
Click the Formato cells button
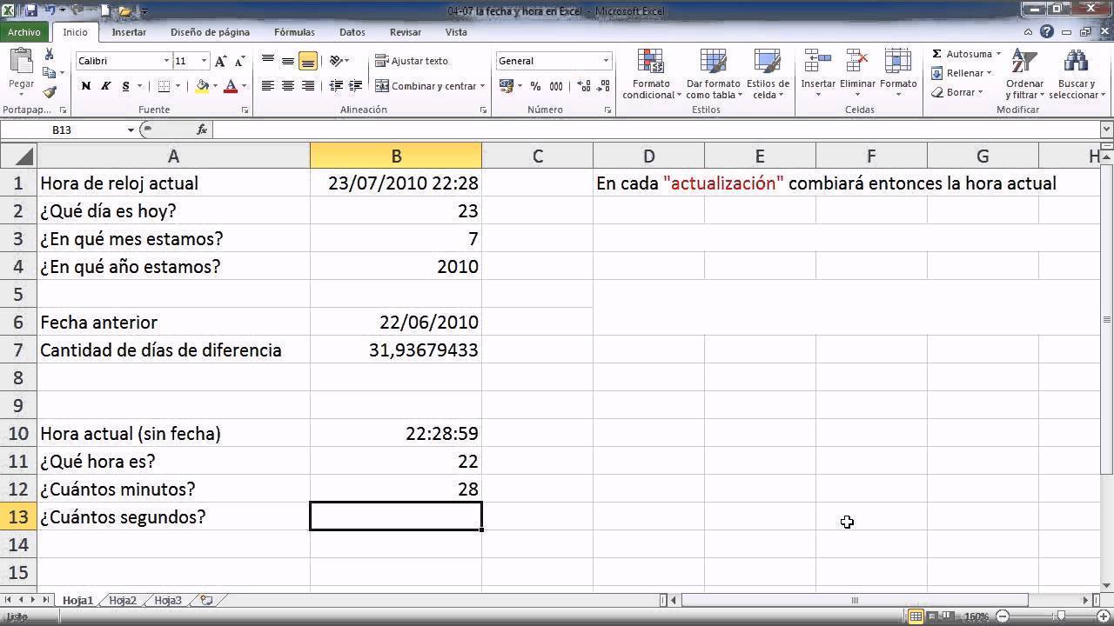click(x=898, y=74)
